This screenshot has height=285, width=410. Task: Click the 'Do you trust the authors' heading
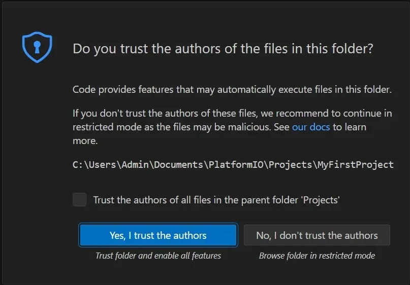[x=223, y=49]
